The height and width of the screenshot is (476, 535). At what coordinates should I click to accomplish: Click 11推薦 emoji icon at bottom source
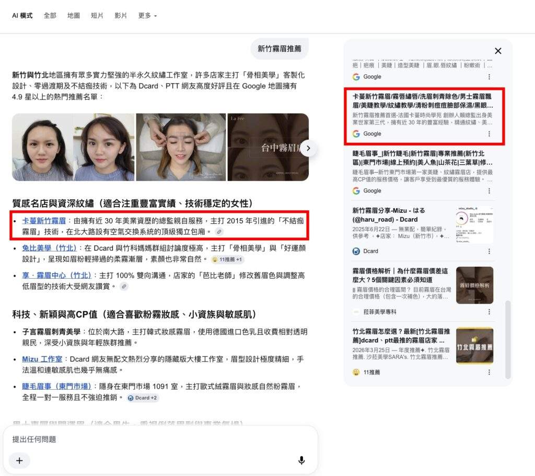[356, 372]
